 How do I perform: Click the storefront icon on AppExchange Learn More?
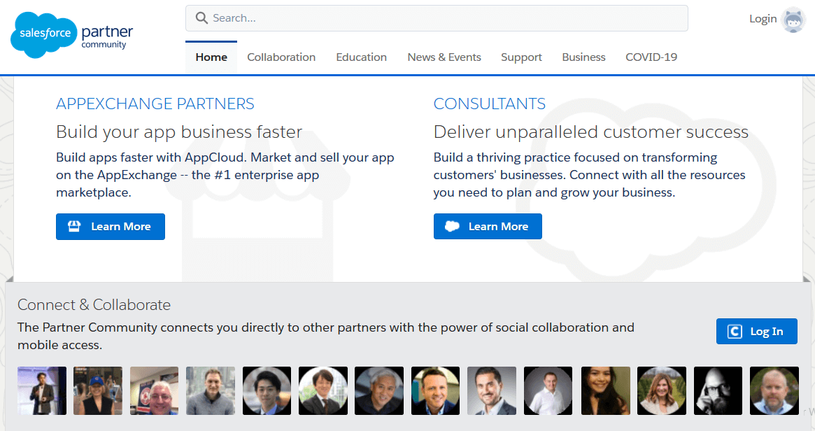[74, 227]
